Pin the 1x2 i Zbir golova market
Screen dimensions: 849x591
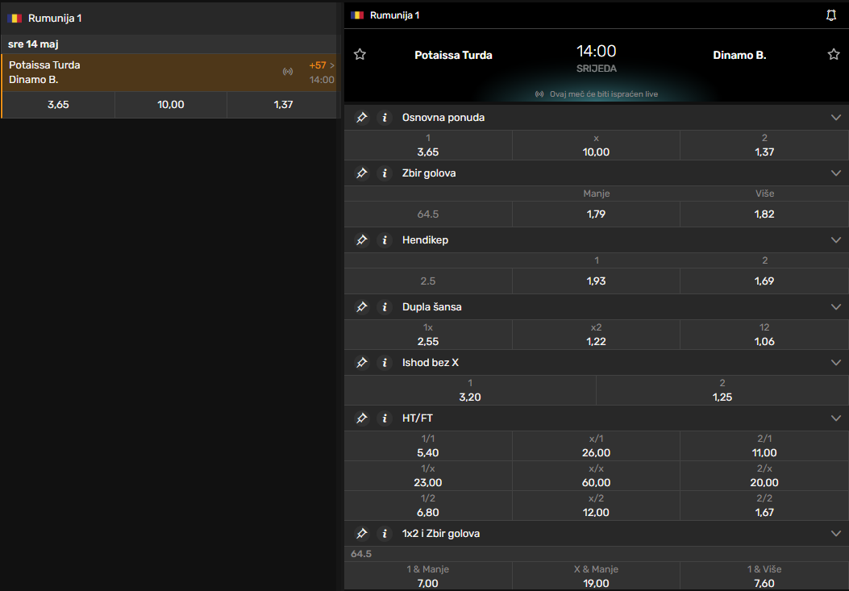362,534
